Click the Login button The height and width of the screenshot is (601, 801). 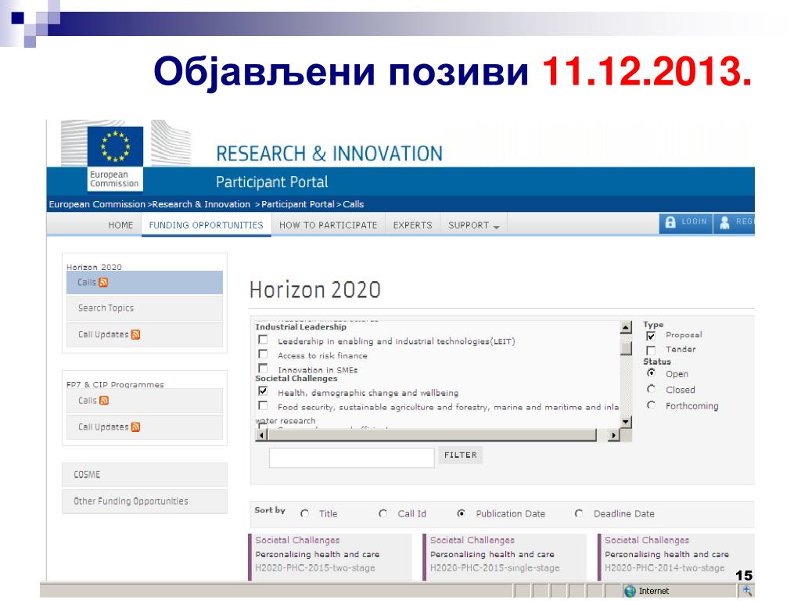(x=686, y=222)
